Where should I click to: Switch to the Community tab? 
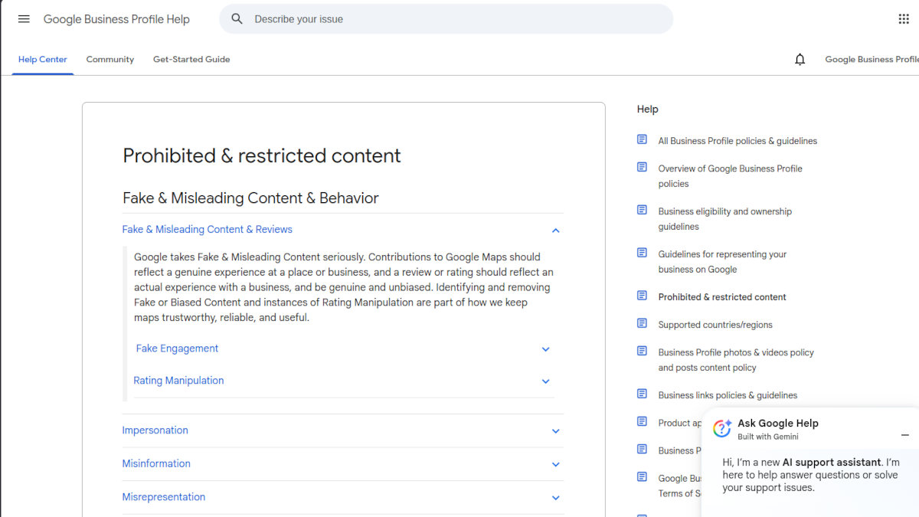[x=110, y=59]
